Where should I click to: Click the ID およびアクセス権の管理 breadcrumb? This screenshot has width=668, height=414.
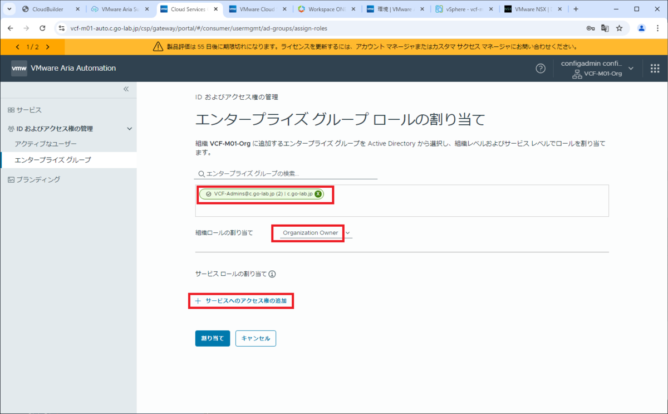237,97
